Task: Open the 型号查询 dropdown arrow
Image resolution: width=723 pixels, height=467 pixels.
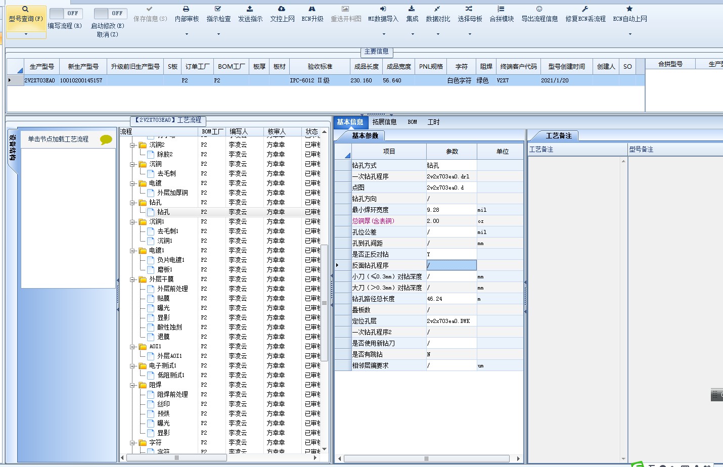Action: [x=26, y=34]
